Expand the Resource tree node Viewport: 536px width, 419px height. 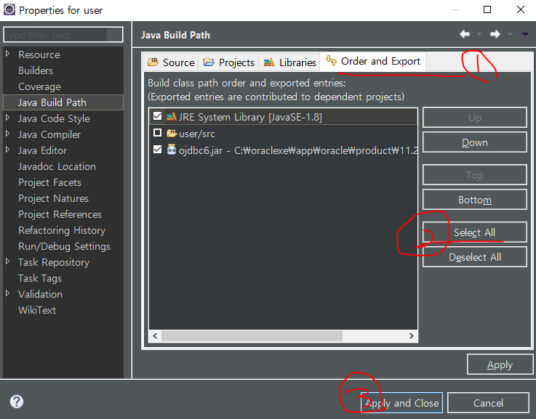[8, 54]
